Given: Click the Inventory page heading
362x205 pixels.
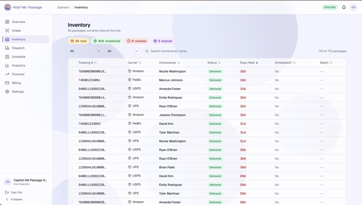Looking at the screenshot, I should pyautogui.click(x=79, y=25).
